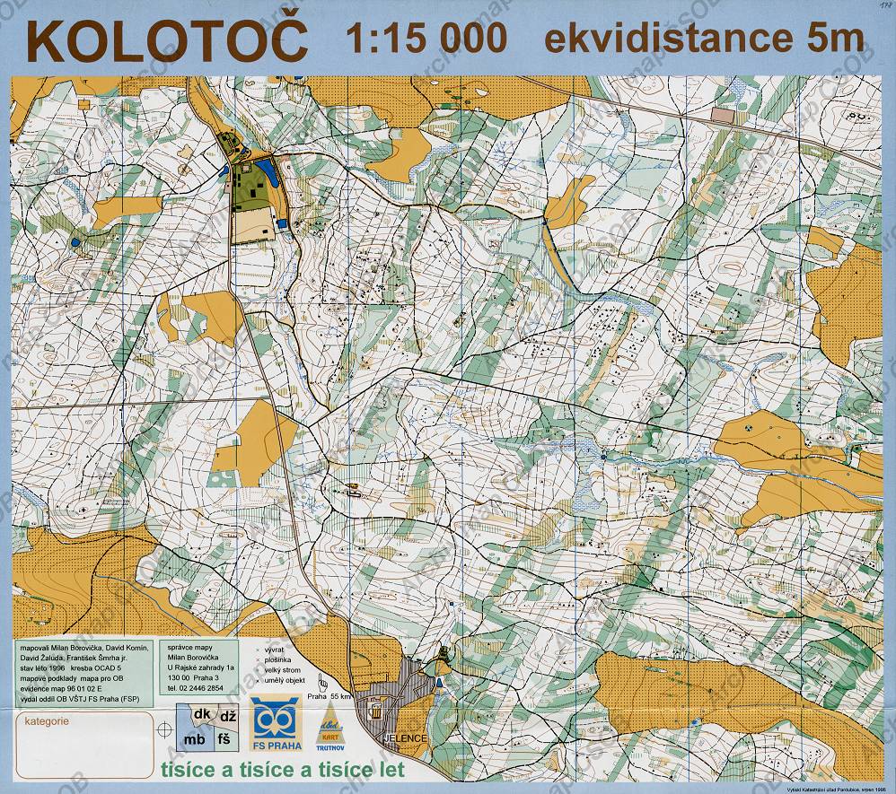
Task: Click the 'fš' mapper area tile
Action: point(224,738)
